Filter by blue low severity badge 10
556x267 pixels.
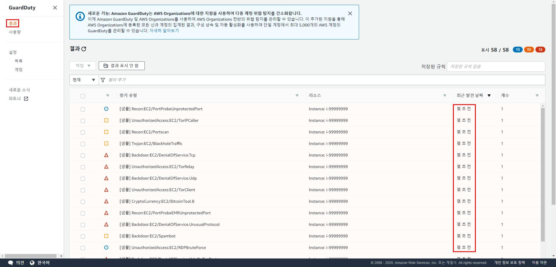(517, 50)
